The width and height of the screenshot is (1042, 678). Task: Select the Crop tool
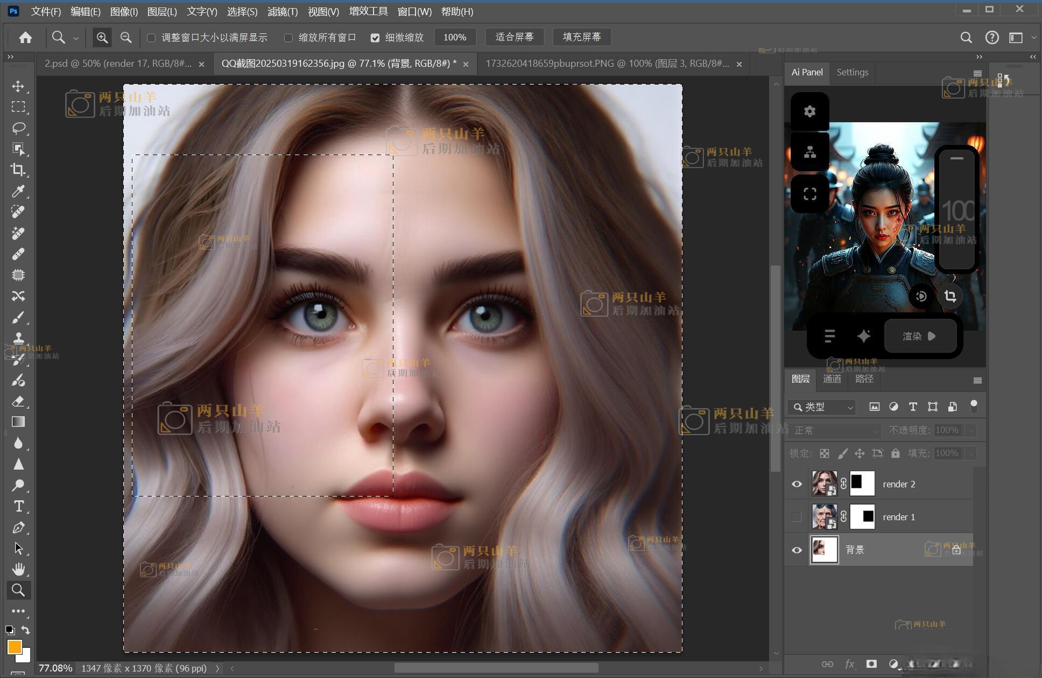18,170
